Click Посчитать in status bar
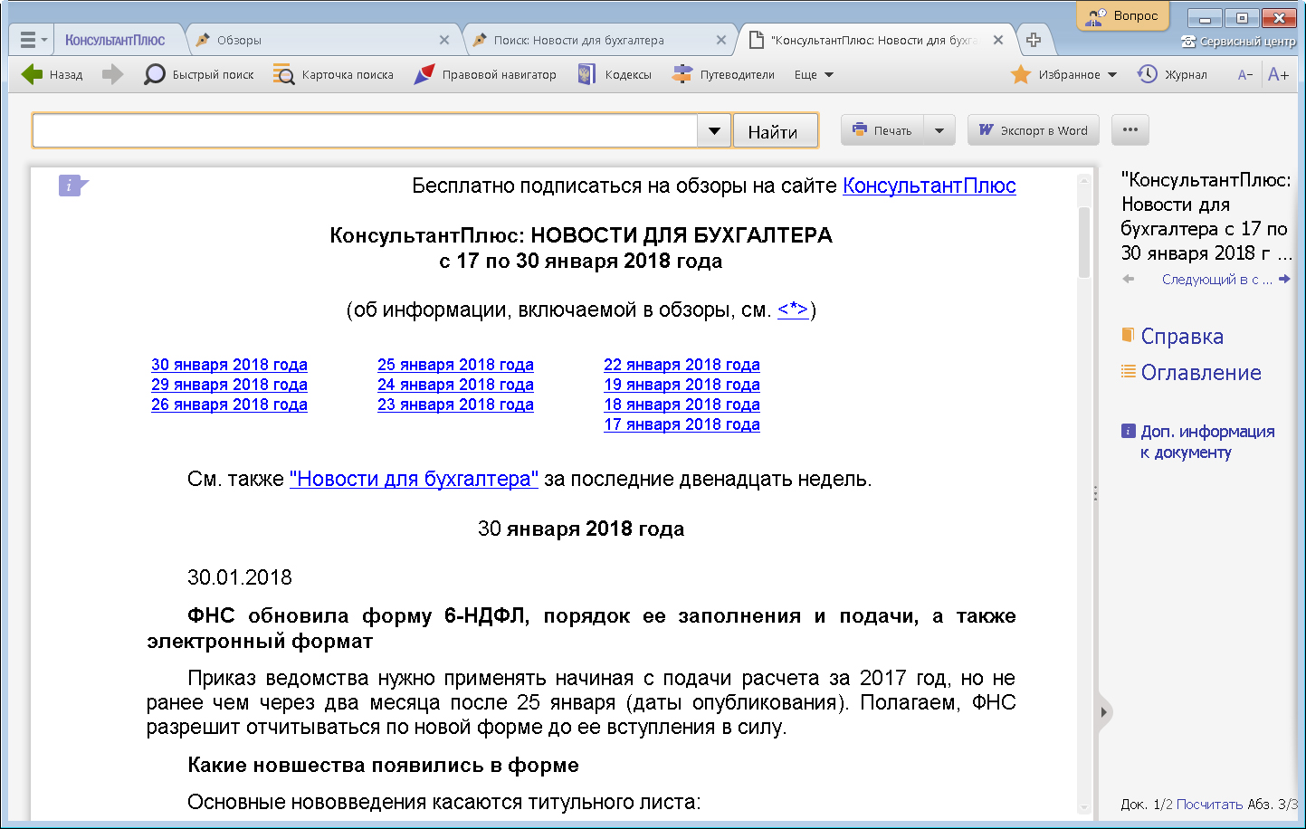Screen dimensions: 1306x829 click(1210, 804)
